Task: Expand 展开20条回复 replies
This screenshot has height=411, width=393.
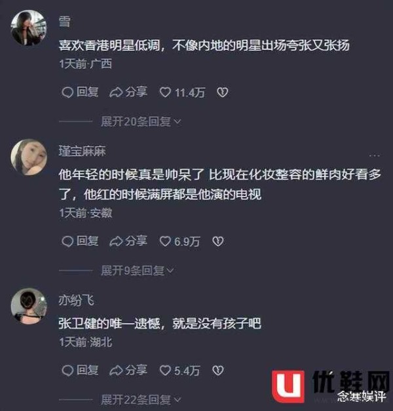Action: coord(141,122)
